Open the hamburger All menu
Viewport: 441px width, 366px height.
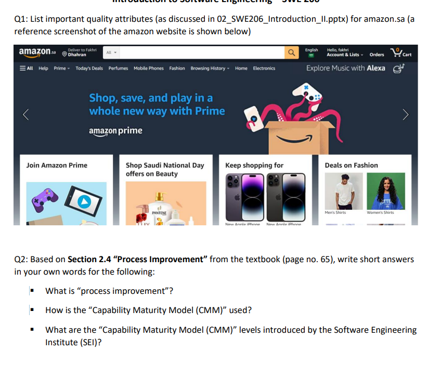pyautogui.click(x=26, y=68)
